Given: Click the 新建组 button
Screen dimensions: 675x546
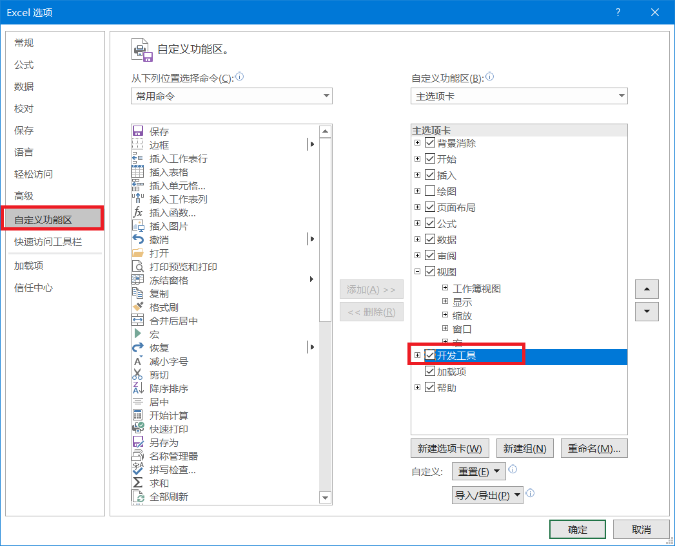Looking at the screenshot, I should [x=525, y=448].
